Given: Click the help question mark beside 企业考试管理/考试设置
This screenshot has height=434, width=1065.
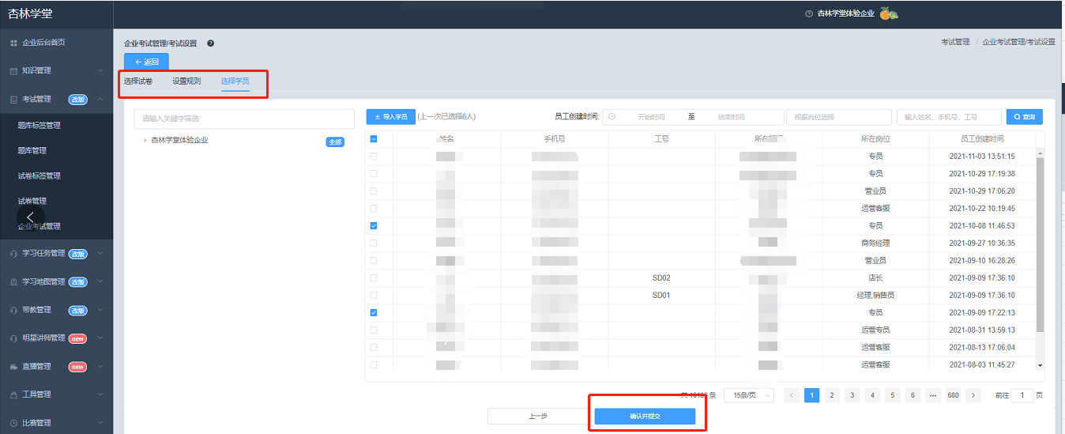Looking at the screenshot, I should (211, 43).
